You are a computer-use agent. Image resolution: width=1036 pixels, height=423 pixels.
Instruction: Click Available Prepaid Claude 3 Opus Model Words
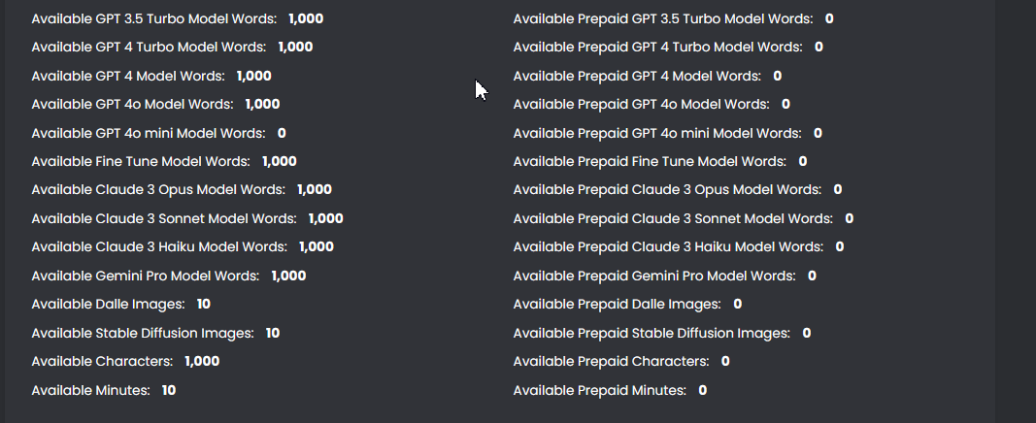(x=667, y=190)
